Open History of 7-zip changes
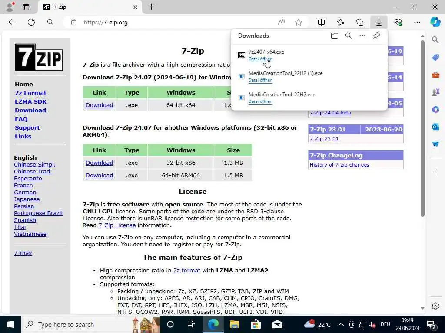This screenshot has width=445, height=333. point(339,165)
